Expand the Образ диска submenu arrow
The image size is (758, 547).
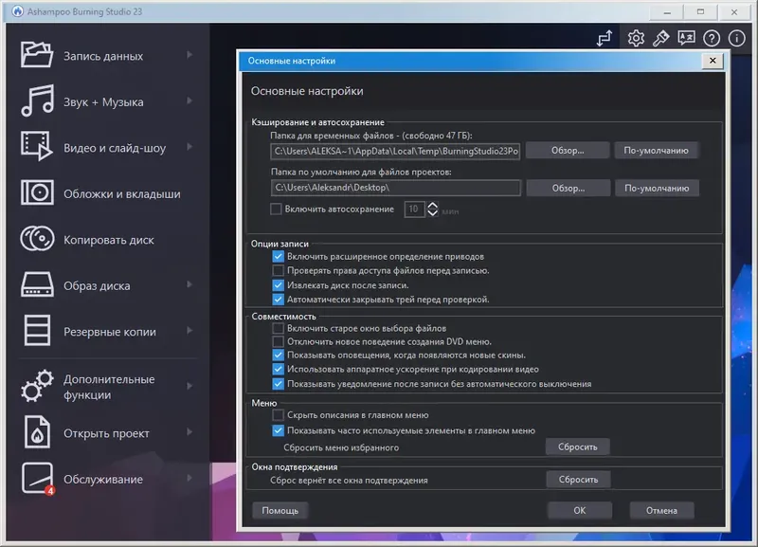(189, 284)
